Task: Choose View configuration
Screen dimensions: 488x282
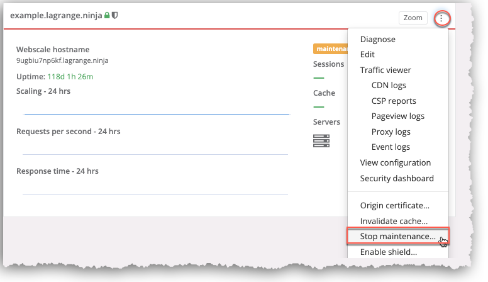Action: (x=395, y=162)
